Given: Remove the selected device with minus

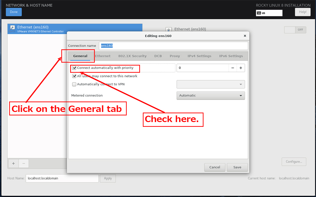Looking at the screenshot, I should pyautogui.click(x=24, y=163).
